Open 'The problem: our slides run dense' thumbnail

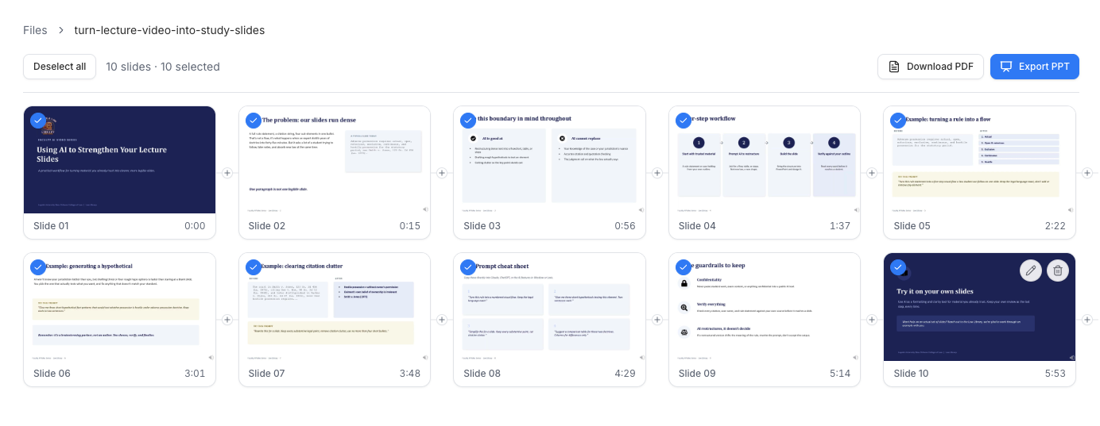(335, 160)
